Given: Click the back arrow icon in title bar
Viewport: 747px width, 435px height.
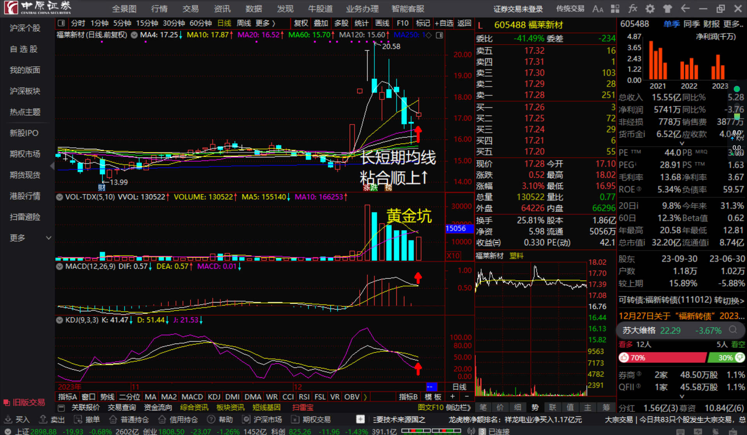Looking at the screenshot, I should (x=685, y=9).
